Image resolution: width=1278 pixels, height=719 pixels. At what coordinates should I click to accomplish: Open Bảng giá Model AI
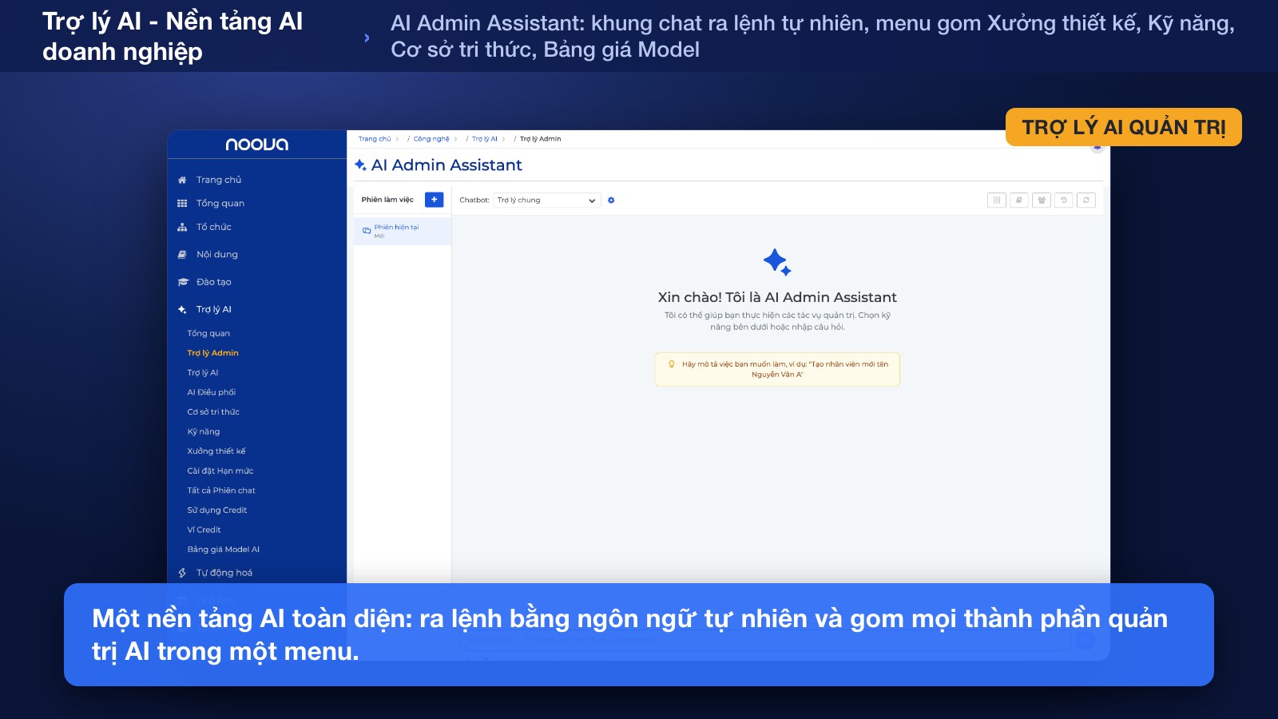coord(224,550)
